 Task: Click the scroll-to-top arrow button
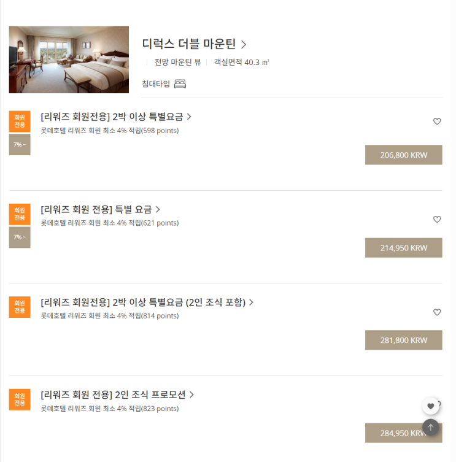coord(430,427)
